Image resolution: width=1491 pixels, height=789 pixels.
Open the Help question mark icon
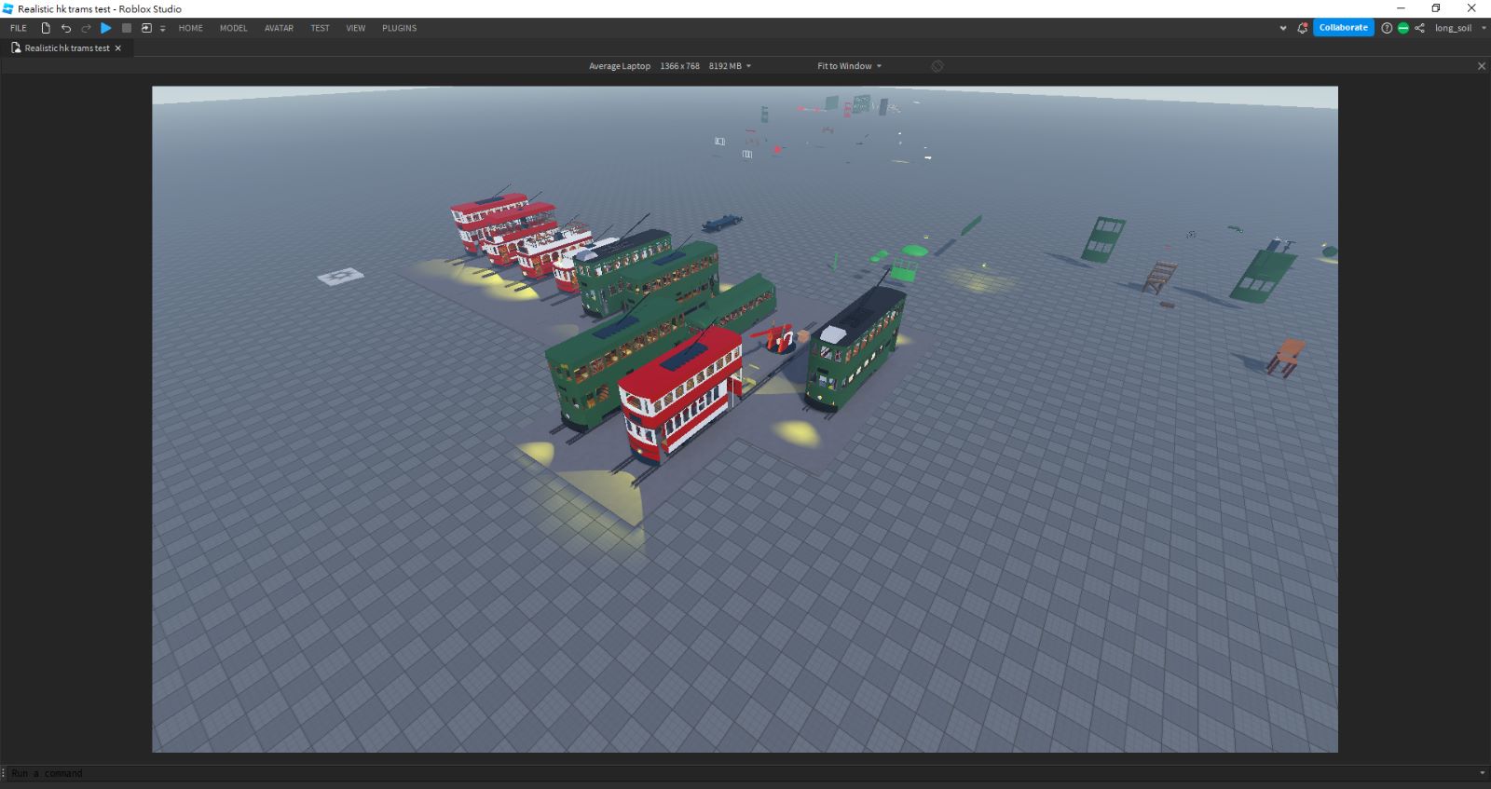click(1387, 28)
